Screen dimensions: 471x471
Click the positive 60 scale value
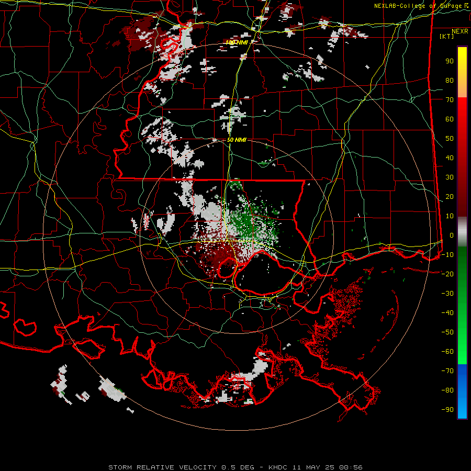click(x=450, y=119)
